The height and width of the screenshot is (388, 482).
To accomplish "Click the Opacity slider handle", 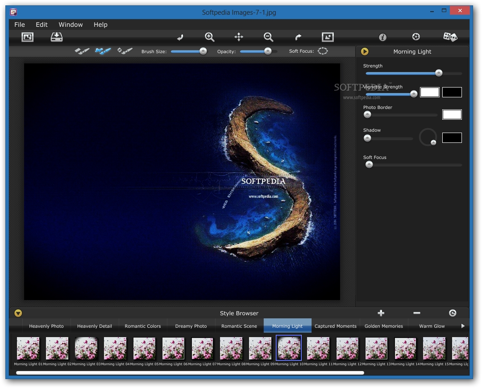I will (x=268, y=51).
